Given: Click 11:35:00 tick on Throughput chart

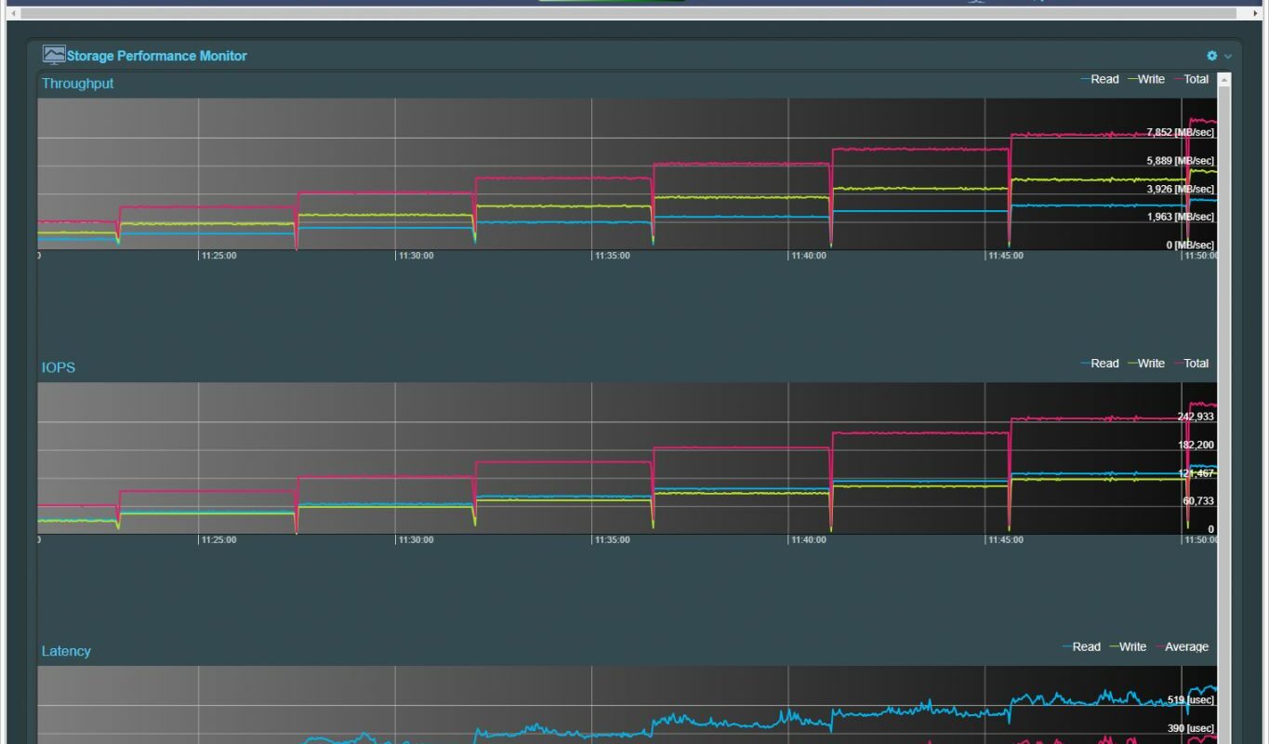Looking at the screenshot, I should (612, 256).
